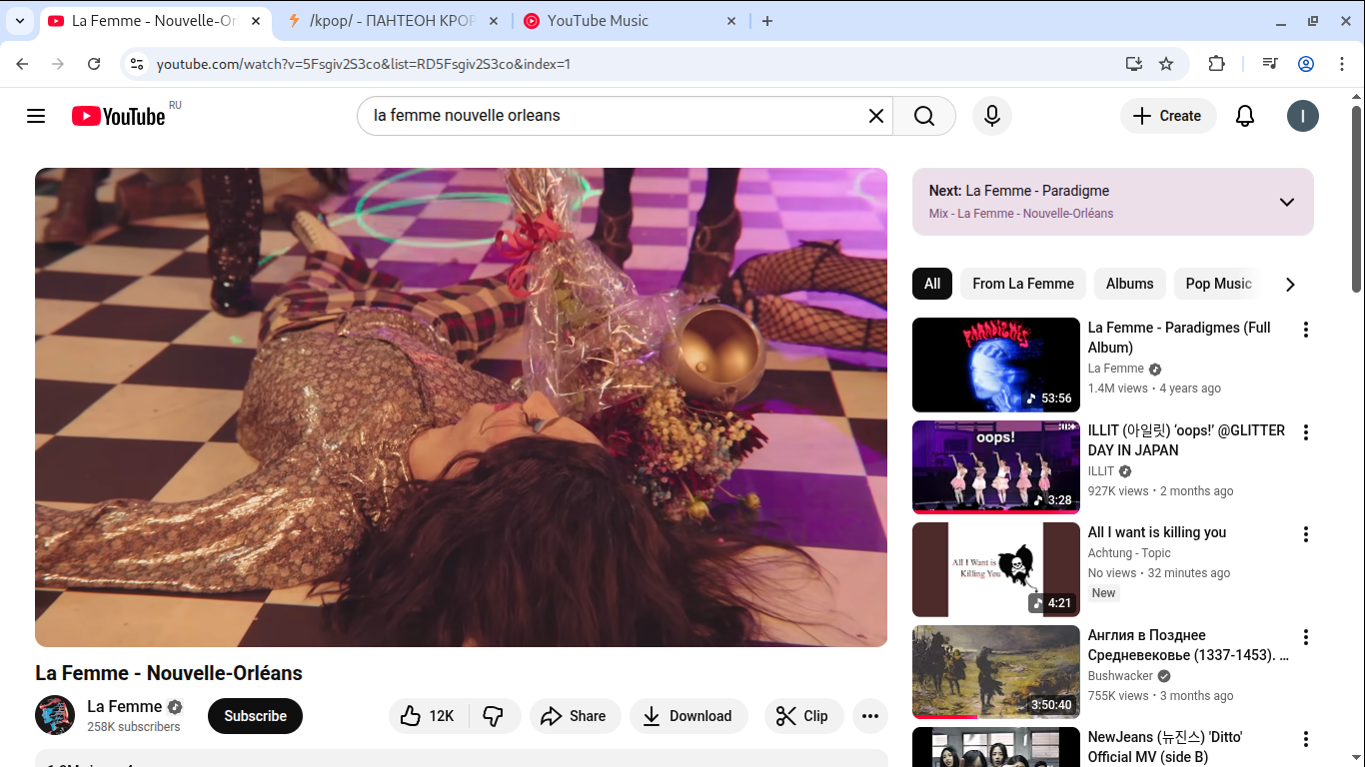Open the tab search dropdown
The image size is (1365, 767).
pos(20,21)
